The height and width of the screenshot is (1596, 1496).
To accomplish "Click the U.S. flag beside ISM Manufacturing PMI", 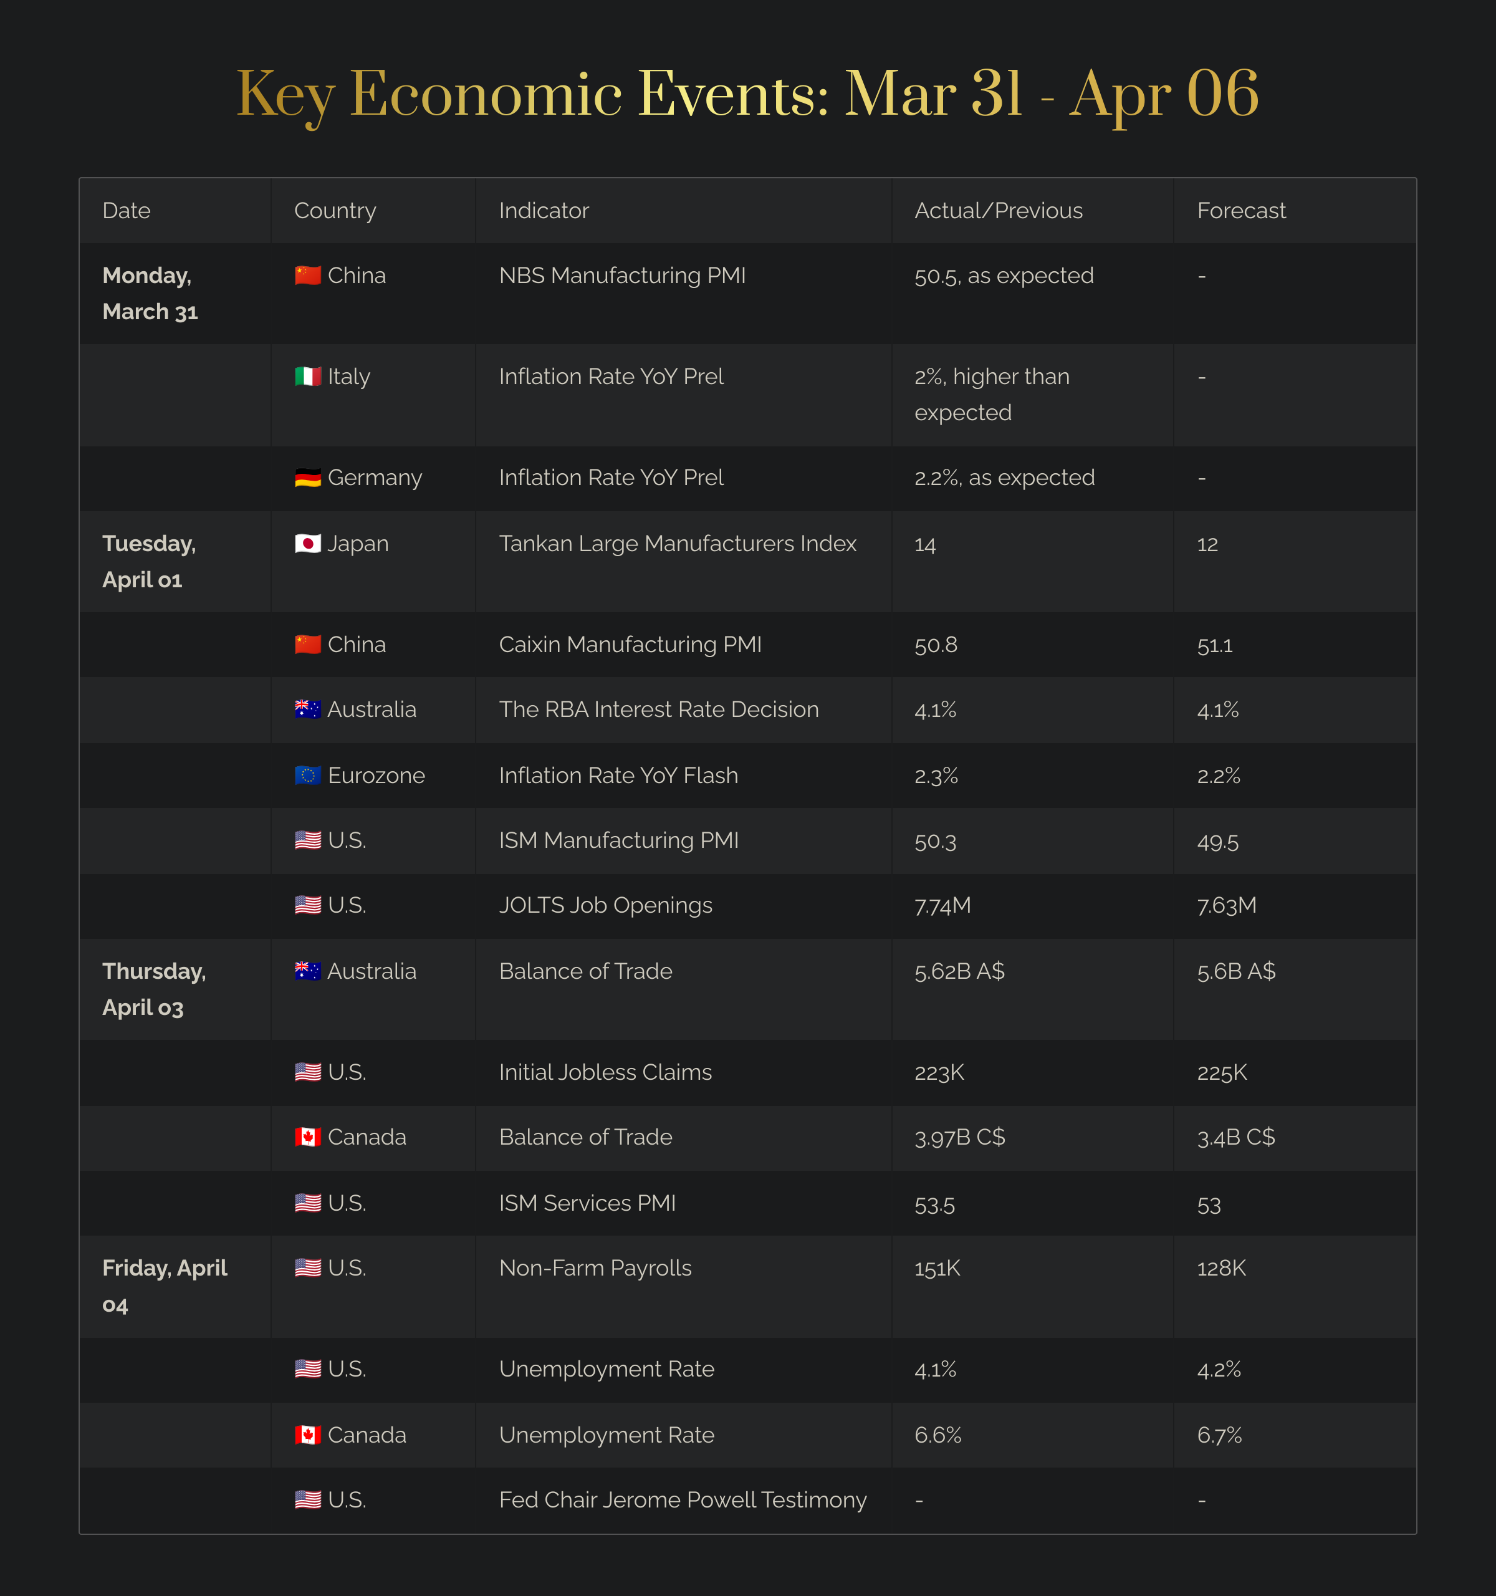I will (307, 840).
